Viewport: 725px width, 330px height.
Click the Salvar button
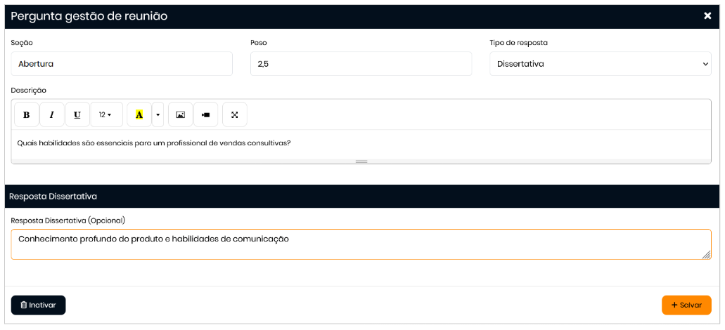click(686, 305)
